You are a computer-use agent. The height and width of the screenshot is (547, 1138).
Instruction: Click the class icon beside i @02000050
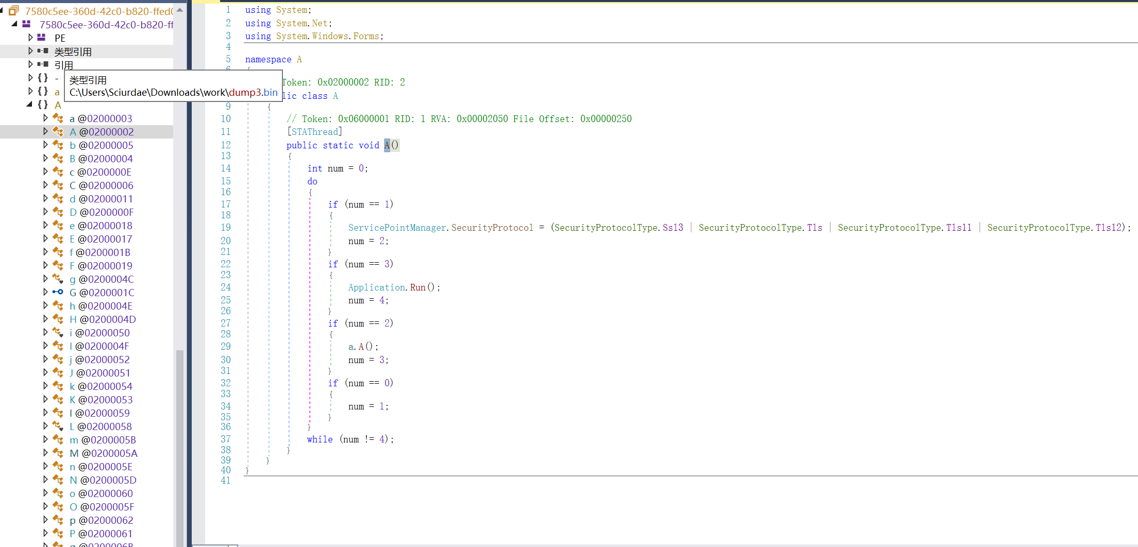pyautogui.click(x=58, y=333)
